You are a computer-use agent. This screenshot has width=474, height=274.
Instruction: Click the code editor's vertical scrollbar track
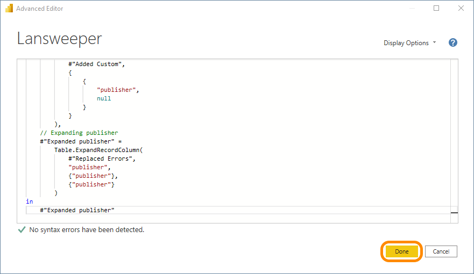[454, 134]
